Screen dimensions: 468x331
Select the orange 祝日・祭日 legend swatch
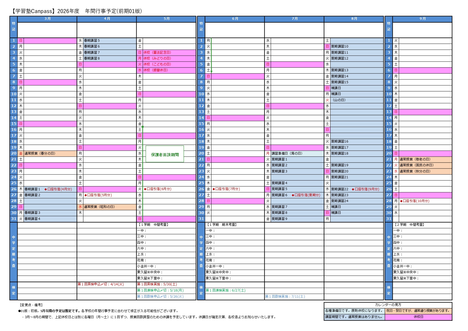pyautogui.click(x=418, y=311)
